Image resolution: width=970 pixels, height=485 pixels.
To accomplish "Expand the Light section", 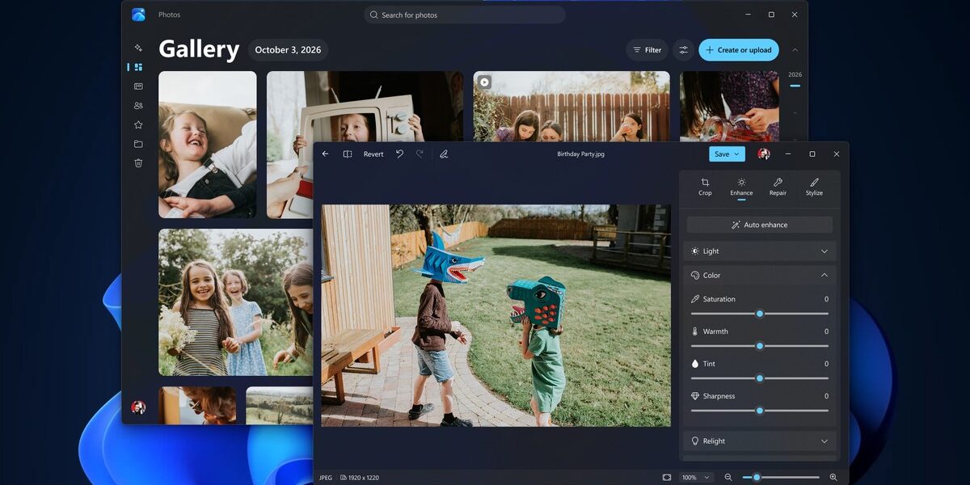I will tap(760, 251).
